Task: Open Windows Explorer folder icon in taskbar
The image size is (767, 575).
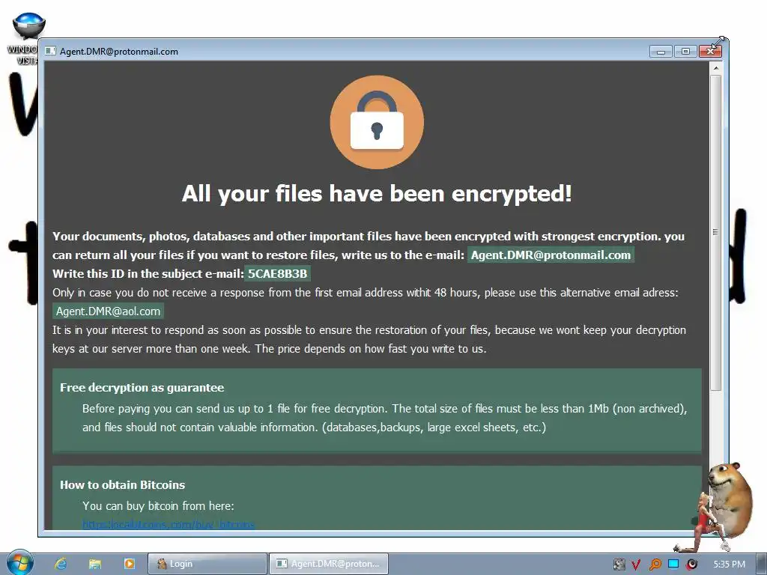Action: [95, 564]
